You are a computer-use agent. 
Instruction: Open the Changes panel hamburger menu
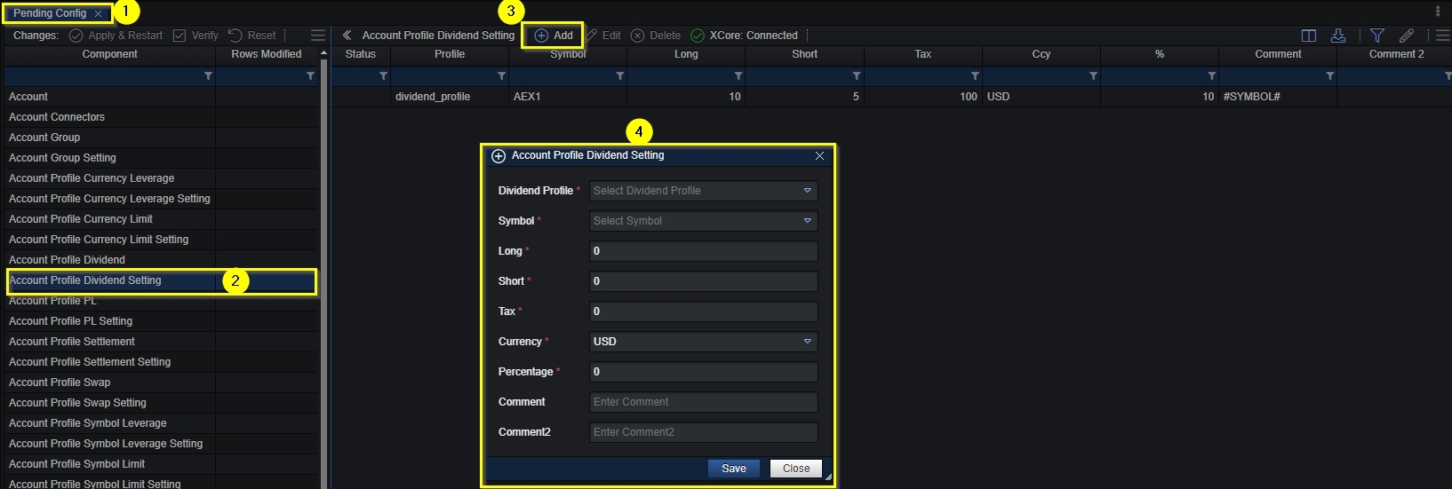click(x=317, y=35)
